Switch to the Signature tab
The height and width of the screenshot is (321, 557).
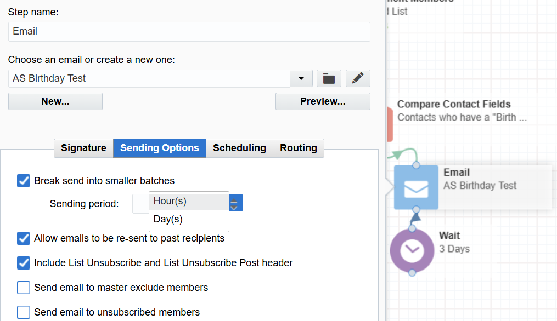[x=83, y=148]
